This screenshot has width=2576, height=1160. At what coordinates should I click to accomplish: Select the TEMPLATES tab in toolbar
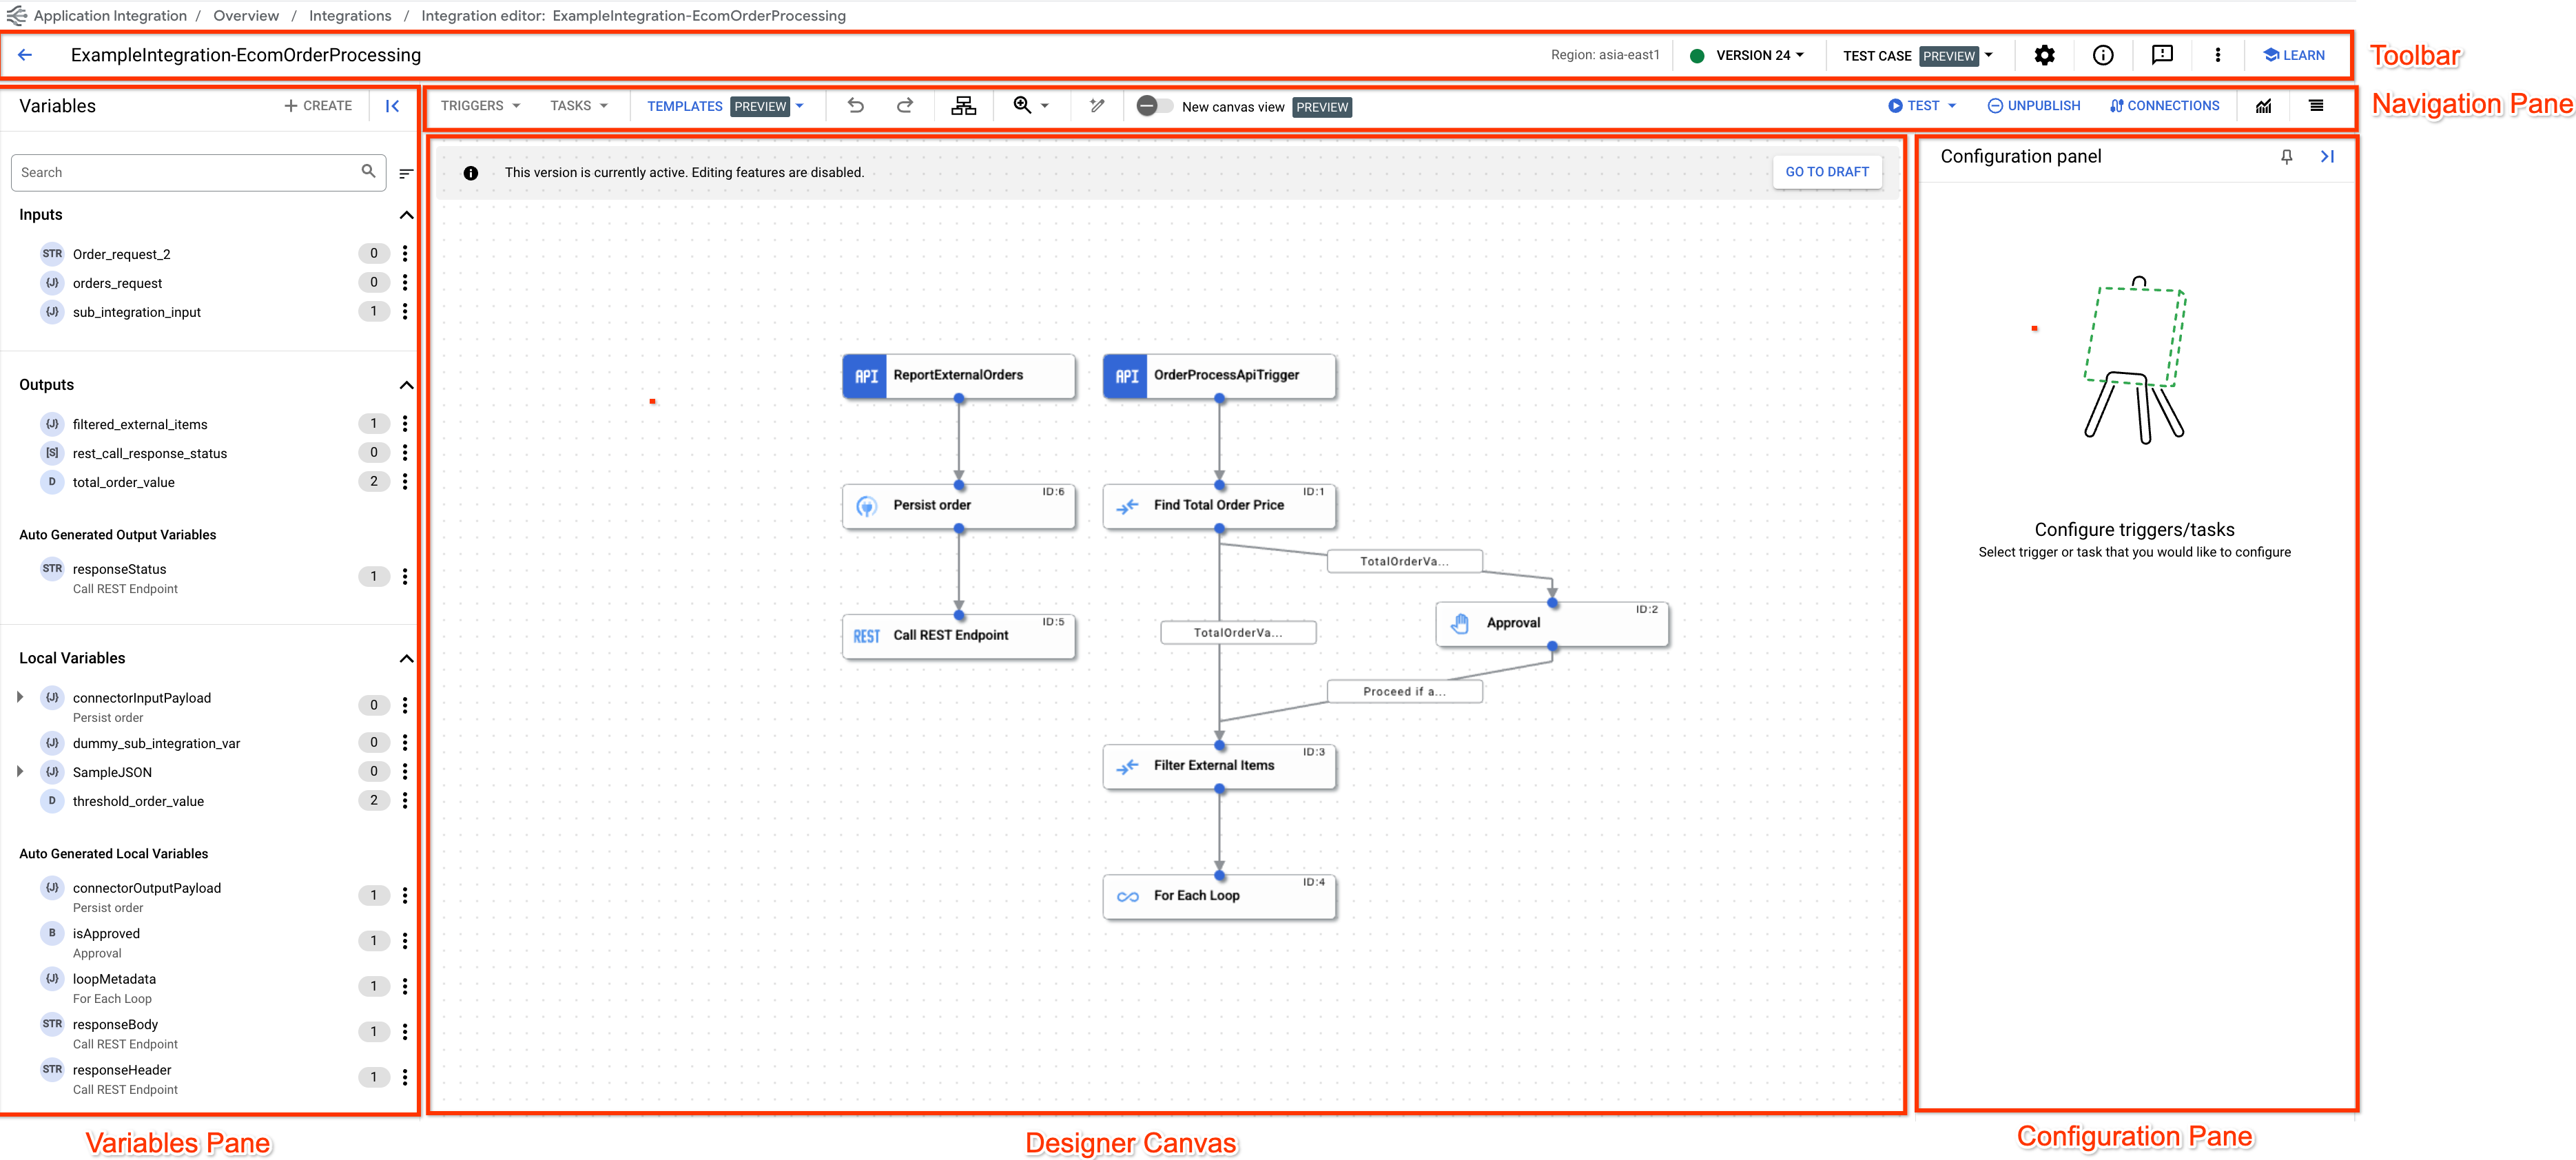pos(685,107)
